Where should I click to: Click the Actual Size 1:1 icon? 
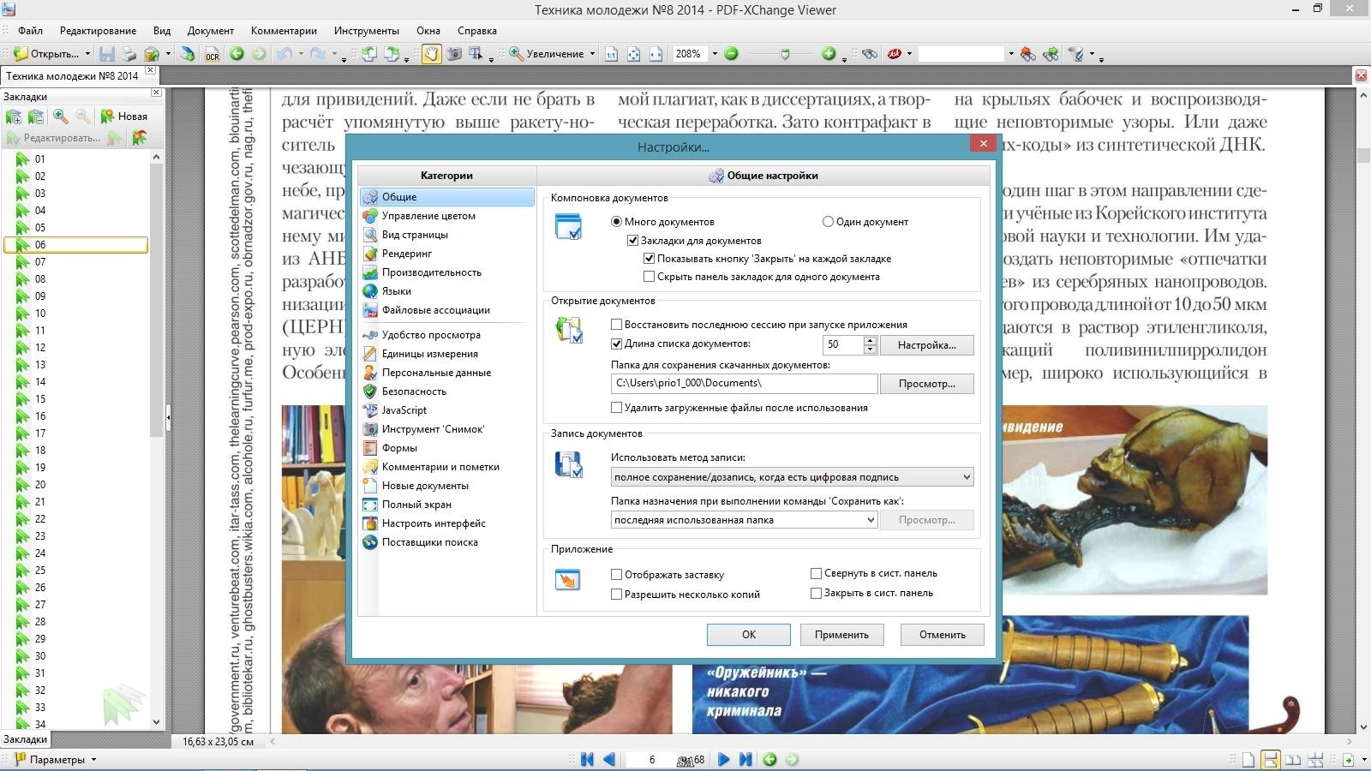pyautogui.click(x=611, y=54)
